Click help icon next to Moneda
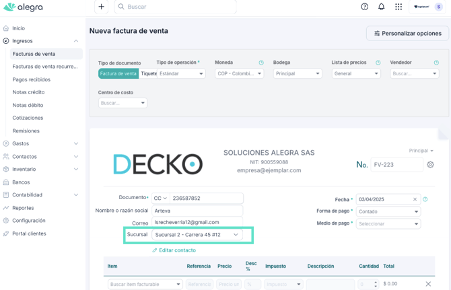451x290 pixels. click(261, 63)
